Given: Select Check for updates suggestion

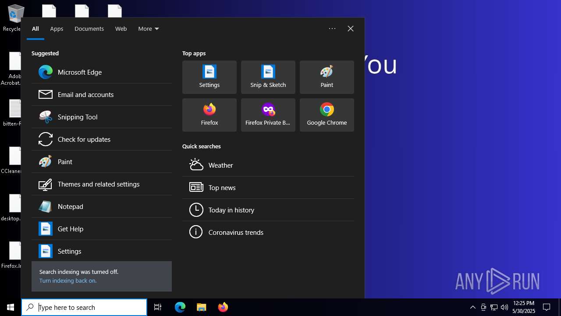Looking at the screenshot, I should click(102, 139).
